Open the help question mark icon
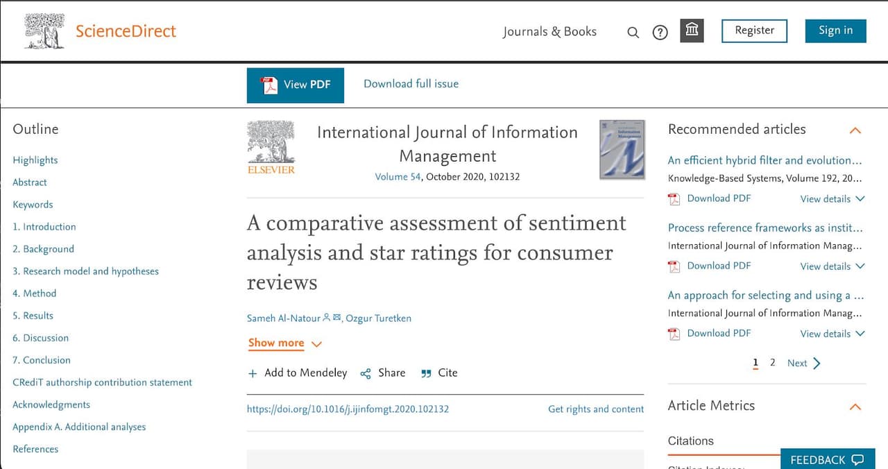The width and height of the screenshot is (888, 469). point(660,33)
